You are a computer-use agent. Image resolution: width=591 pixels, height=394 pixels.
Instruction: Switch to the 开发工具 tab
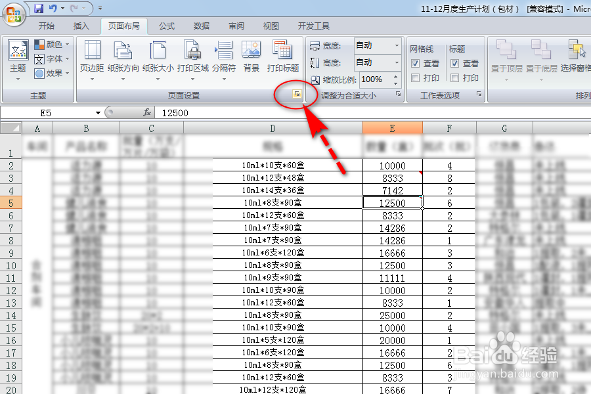tap(314, 26)
